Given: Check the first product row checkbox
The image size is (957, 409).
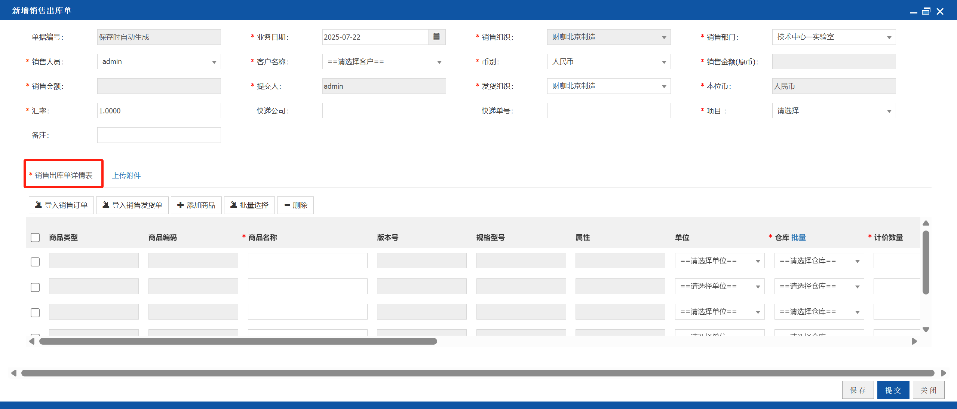Looking at the screenshot, I should tap(35, 262).
